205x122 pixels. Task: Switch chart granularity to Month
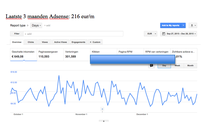(190, 65)
